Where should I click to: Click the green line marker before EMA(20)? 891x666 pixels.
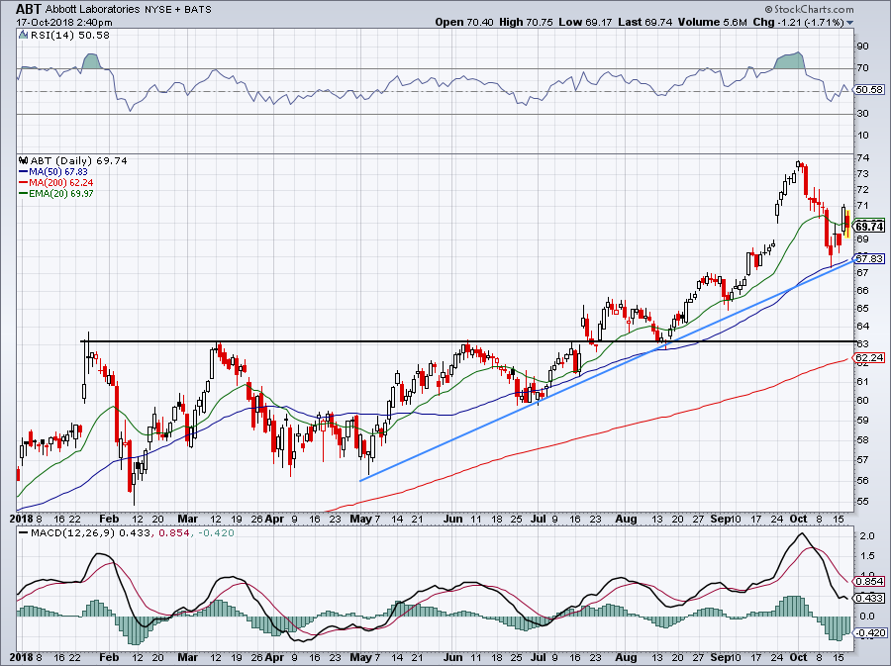(24, 193)
